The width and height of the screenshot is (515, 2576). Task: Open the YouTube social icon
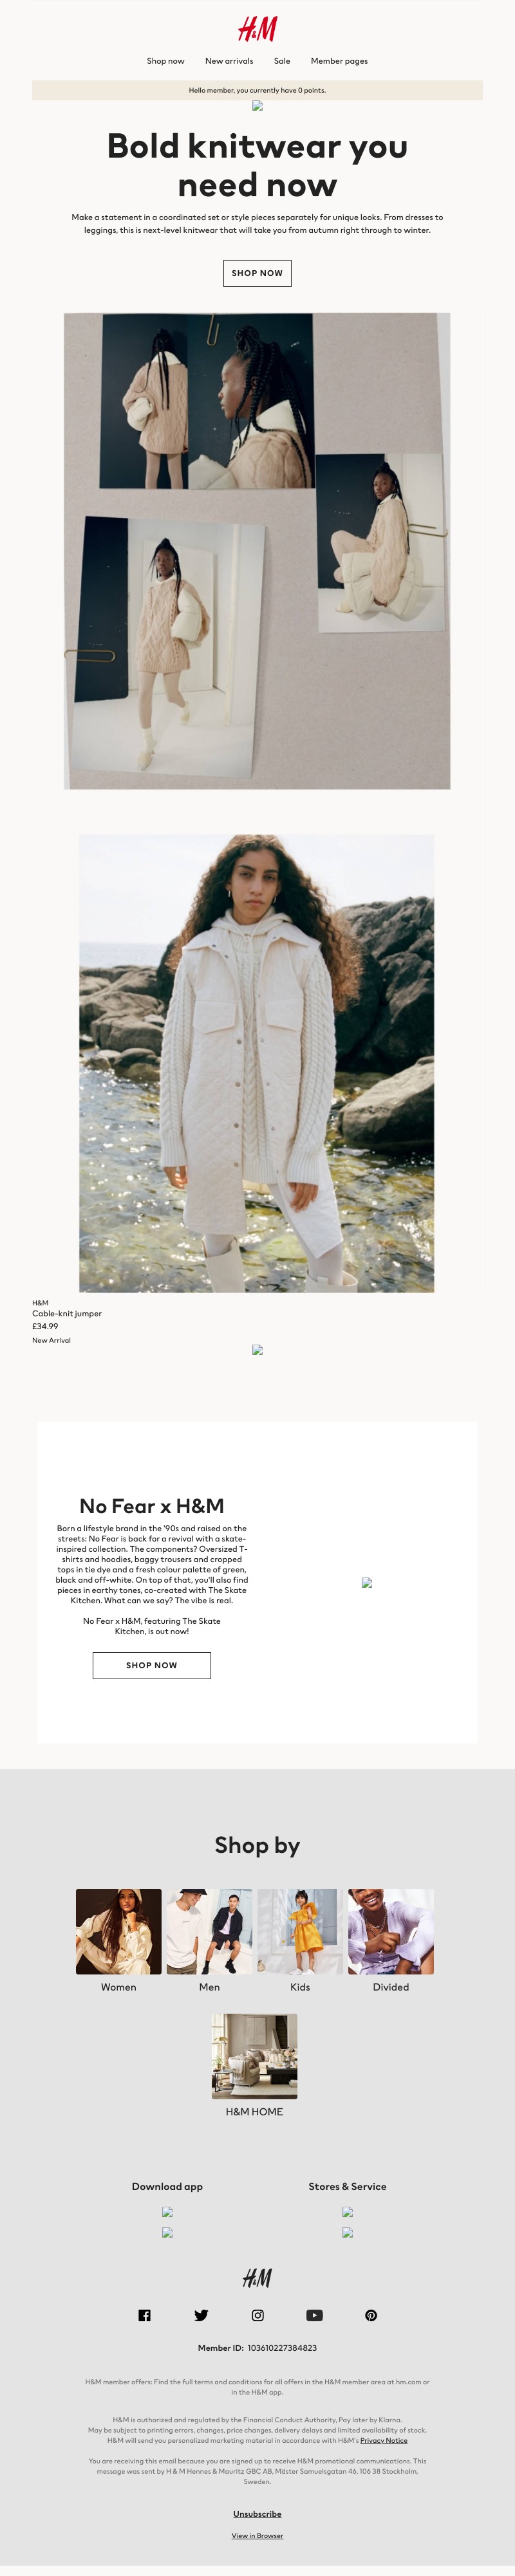[314, 2315]
